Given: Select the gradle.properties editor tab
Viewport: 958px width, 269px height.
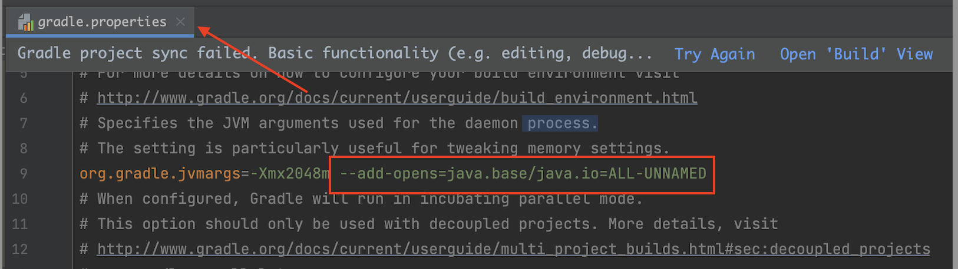Looking at the screenshot, I should point(102,22).
